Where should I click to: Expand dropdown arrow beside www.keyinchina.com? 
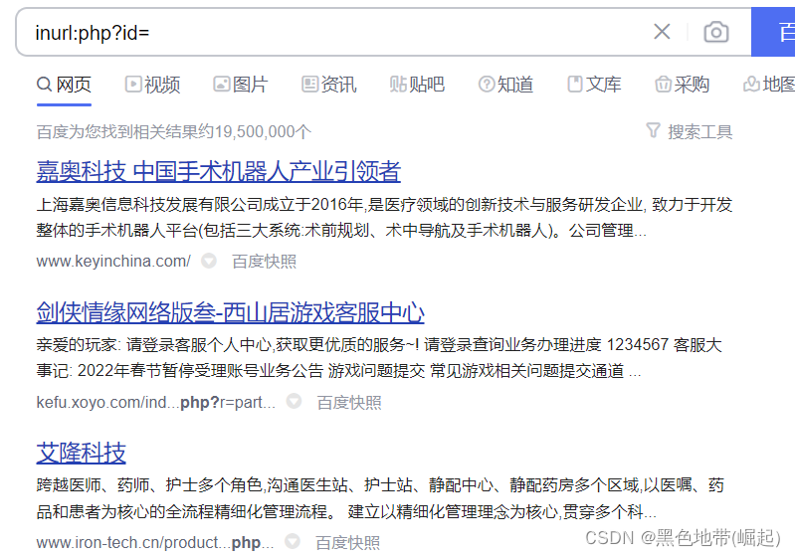[x=208, y=261]
